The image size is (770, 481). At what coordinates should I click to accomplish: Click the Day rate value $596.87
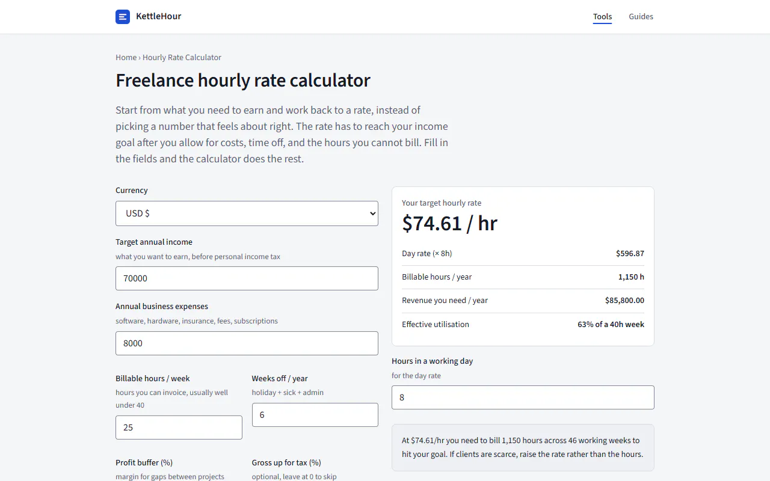point(630,254)
